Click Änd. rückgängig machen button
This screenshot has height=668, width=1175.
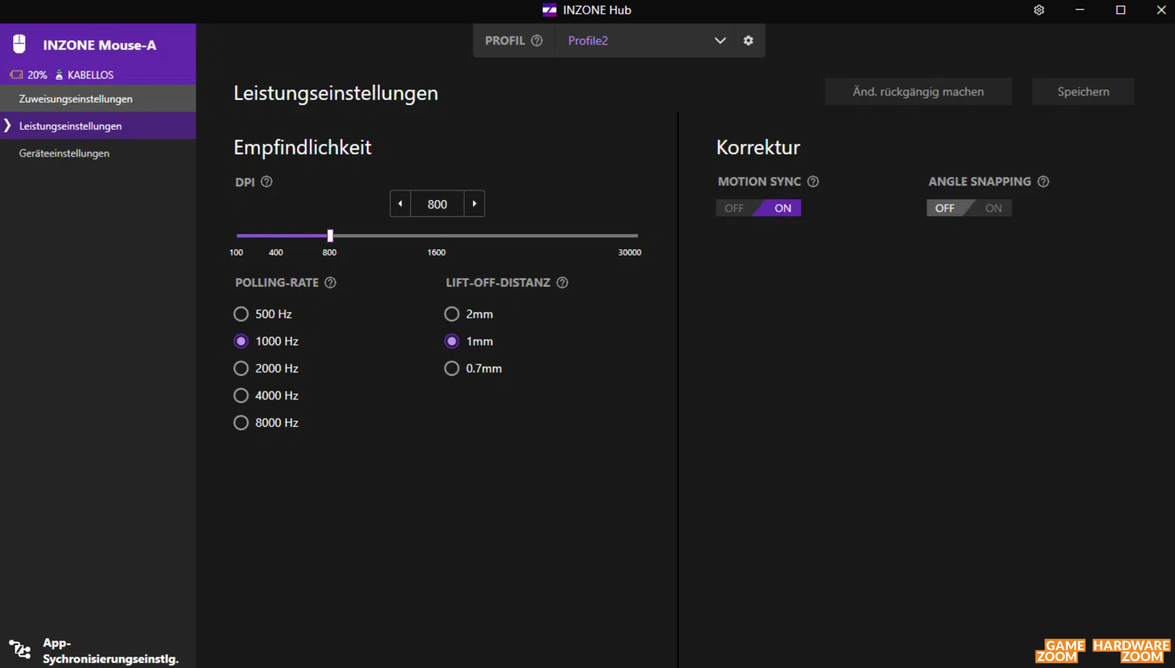pyautogui.click(x=918, y=92)
